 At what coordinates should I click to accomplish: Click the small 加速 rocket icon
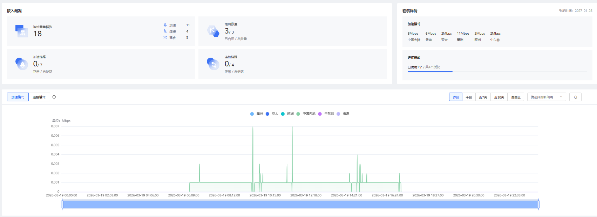(165, 25)
